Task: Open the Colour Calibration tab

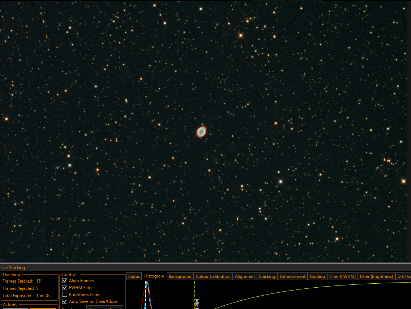Action: 213,276
